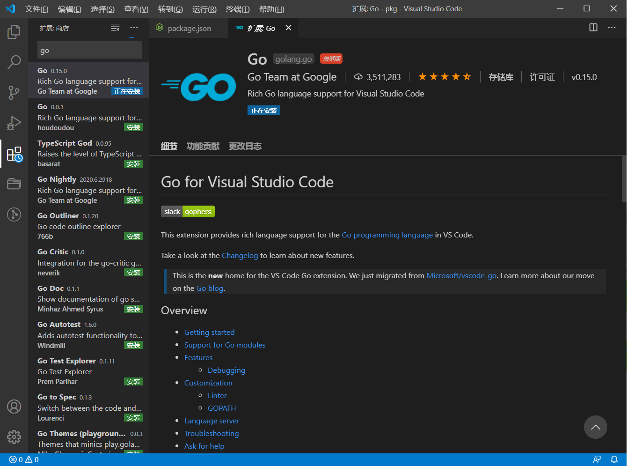The height and width of the screenshot is (466, 627).
Task: Open extensions panel more actions menu
Action: pos(134,28)
